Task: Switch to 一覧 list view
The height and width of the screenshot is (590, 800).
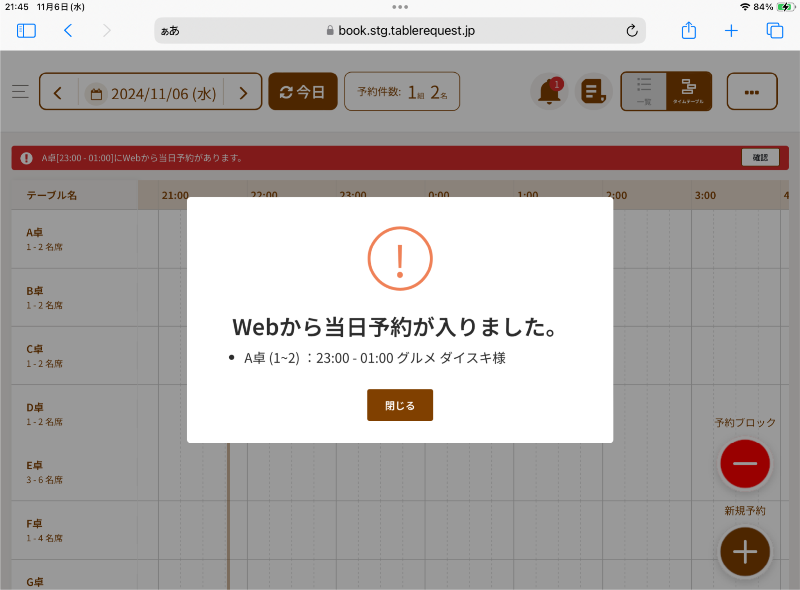Action: tap(644, 91)
